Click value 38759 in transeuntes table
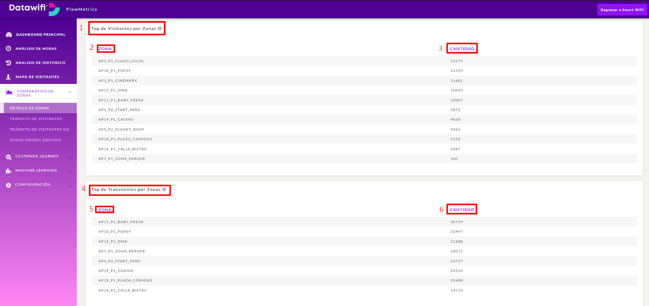Viewport: 649px width, 306px height. (456, 222)
